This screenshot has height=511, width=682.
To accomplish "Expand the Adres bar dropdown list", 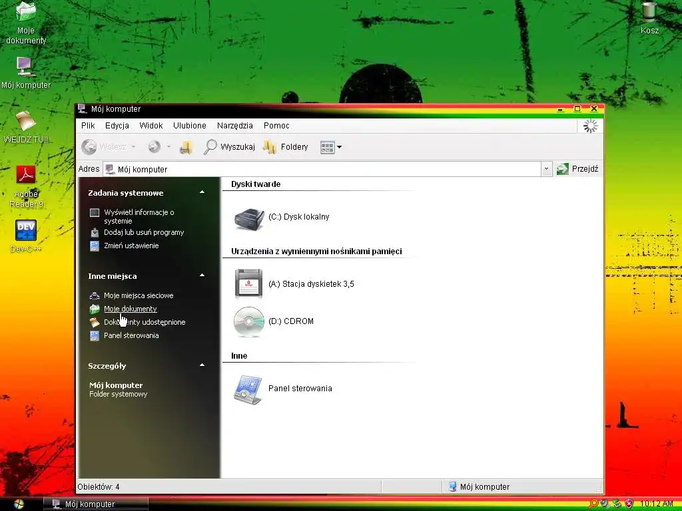I will click(547, 169).
